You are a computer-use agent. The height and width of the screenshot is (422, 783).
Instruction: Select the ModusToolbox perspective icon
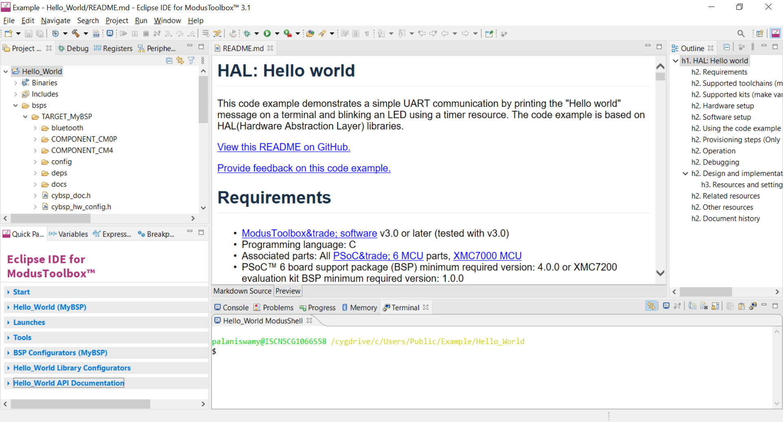pos(775,33)
